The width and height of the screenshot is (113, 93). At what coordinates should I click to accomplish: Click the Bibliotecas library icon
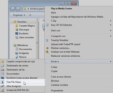click(15, 45)
